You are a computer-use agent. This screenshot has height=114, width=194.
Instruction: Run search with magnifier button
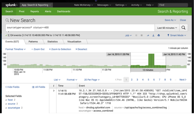[184, 28]
